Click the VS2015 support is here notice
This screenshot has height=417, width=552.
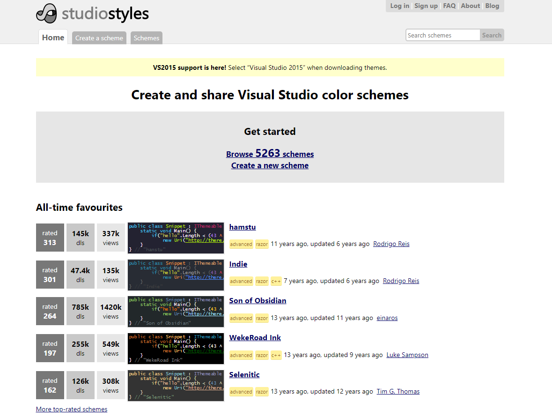[270, 67]
